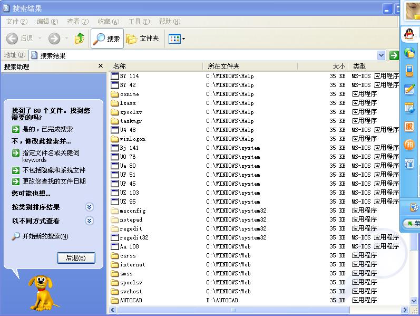Viewport: 420px width, 316px height.
Task: Click the search companion dog character
Action: [42, 293]
